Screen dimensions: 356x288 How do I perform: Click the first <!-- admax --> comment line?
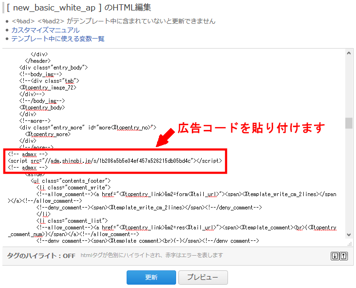click(28, 154)
